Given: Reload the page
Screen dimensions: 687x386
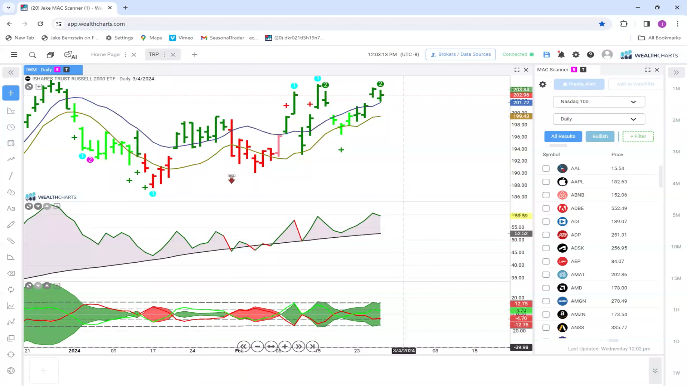Looking at the screenshot, I should pyautogui.click(x=40, y=24).
